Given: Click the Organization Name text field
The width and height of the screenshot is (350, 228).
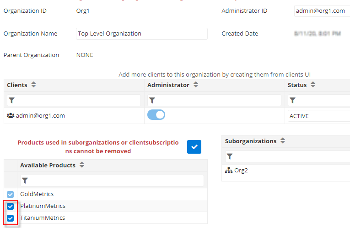Looking at the screenshot, I should (141, 34).
